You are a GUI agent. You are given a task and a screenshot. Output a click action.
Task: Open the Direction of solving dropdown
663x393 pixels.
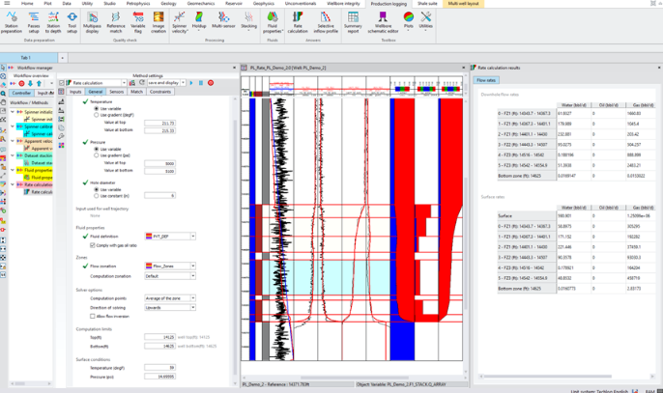(170, 307)
